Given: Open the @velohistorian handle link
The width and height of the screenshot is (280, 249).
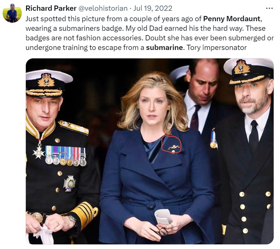Looking at the screenshot, I should coord(103,8).
